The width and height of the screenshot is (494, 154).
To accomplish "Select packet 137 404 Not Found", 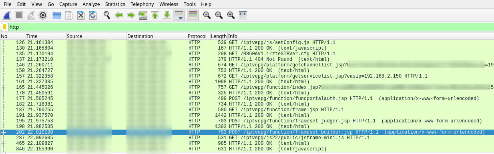I will 247,59.
